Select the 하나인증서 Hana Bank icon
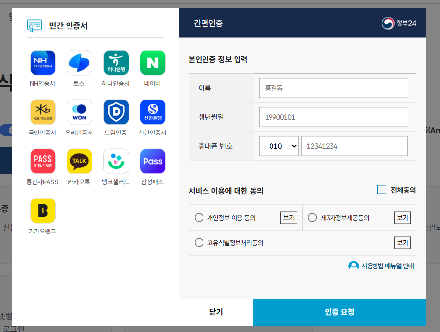The image size is (440, 332). [x=116, y=63]
